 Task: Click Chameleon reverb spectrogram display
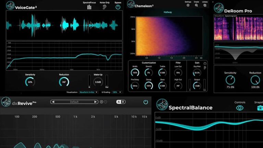coord(169,36)
